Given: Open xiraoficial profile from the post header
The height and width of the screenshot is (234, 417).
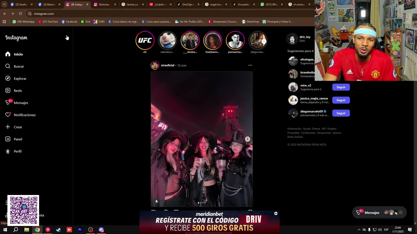Looking at the screenshot, I should (x=167, y=65).
